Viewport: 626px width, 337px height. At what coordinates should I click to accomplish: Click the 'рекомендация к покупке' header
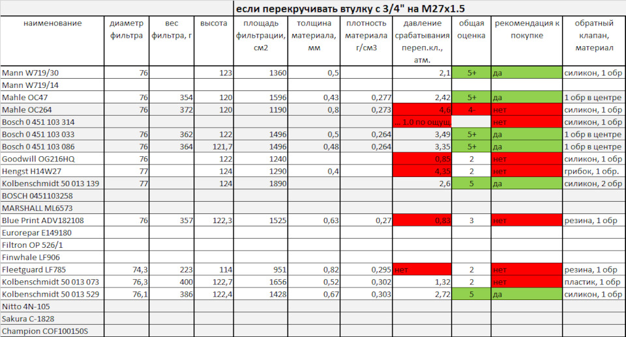click(x=527, y=41)
